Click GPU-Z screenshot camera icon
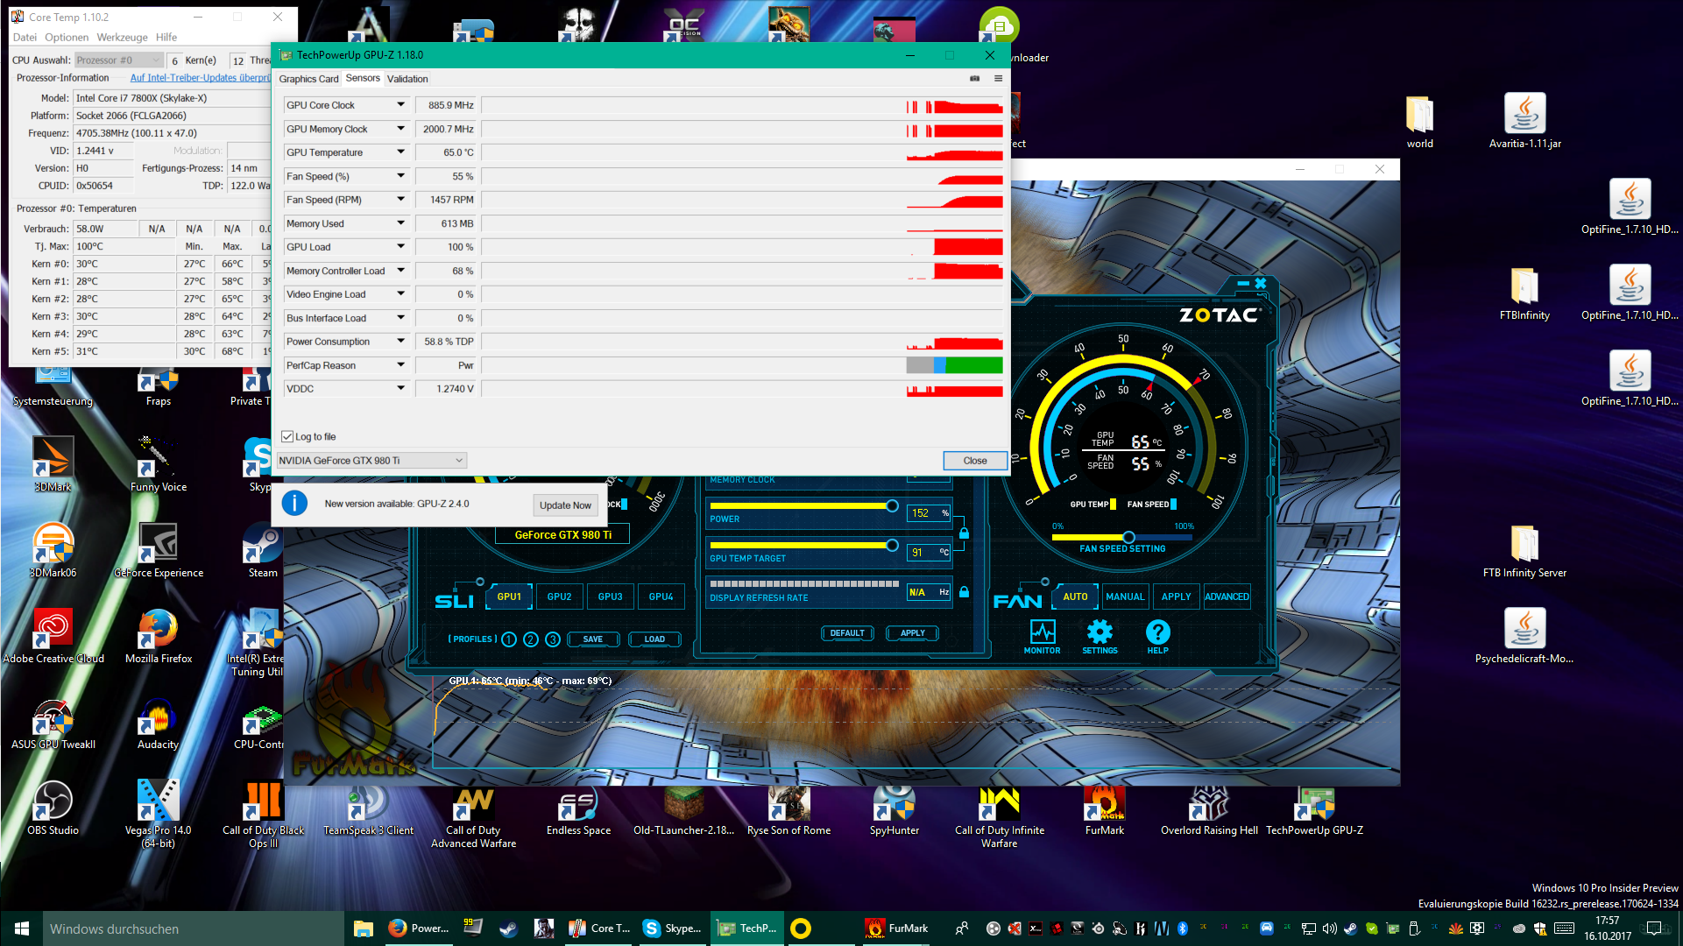 pyautogui.click(x=974, y=79)
